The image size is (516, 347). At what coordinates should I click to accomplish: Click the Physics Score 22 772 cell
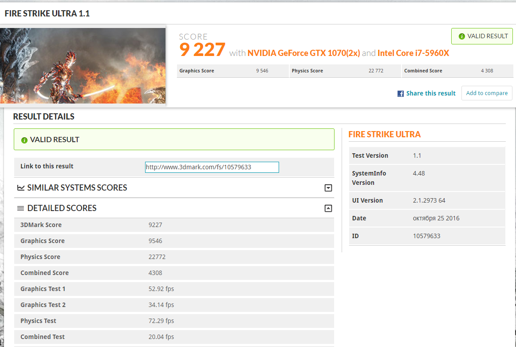tap(345, 71)
